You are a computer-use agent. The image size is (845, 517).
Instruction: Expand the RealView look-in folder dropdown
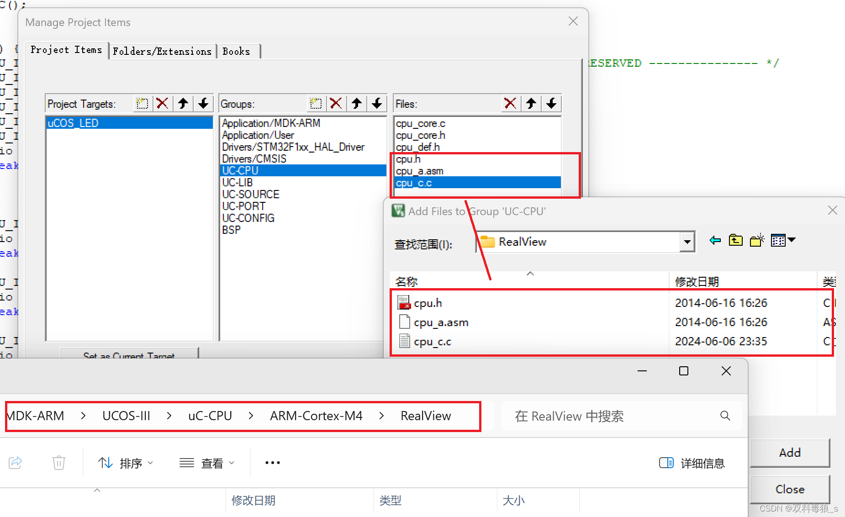[x=687, y=242]
